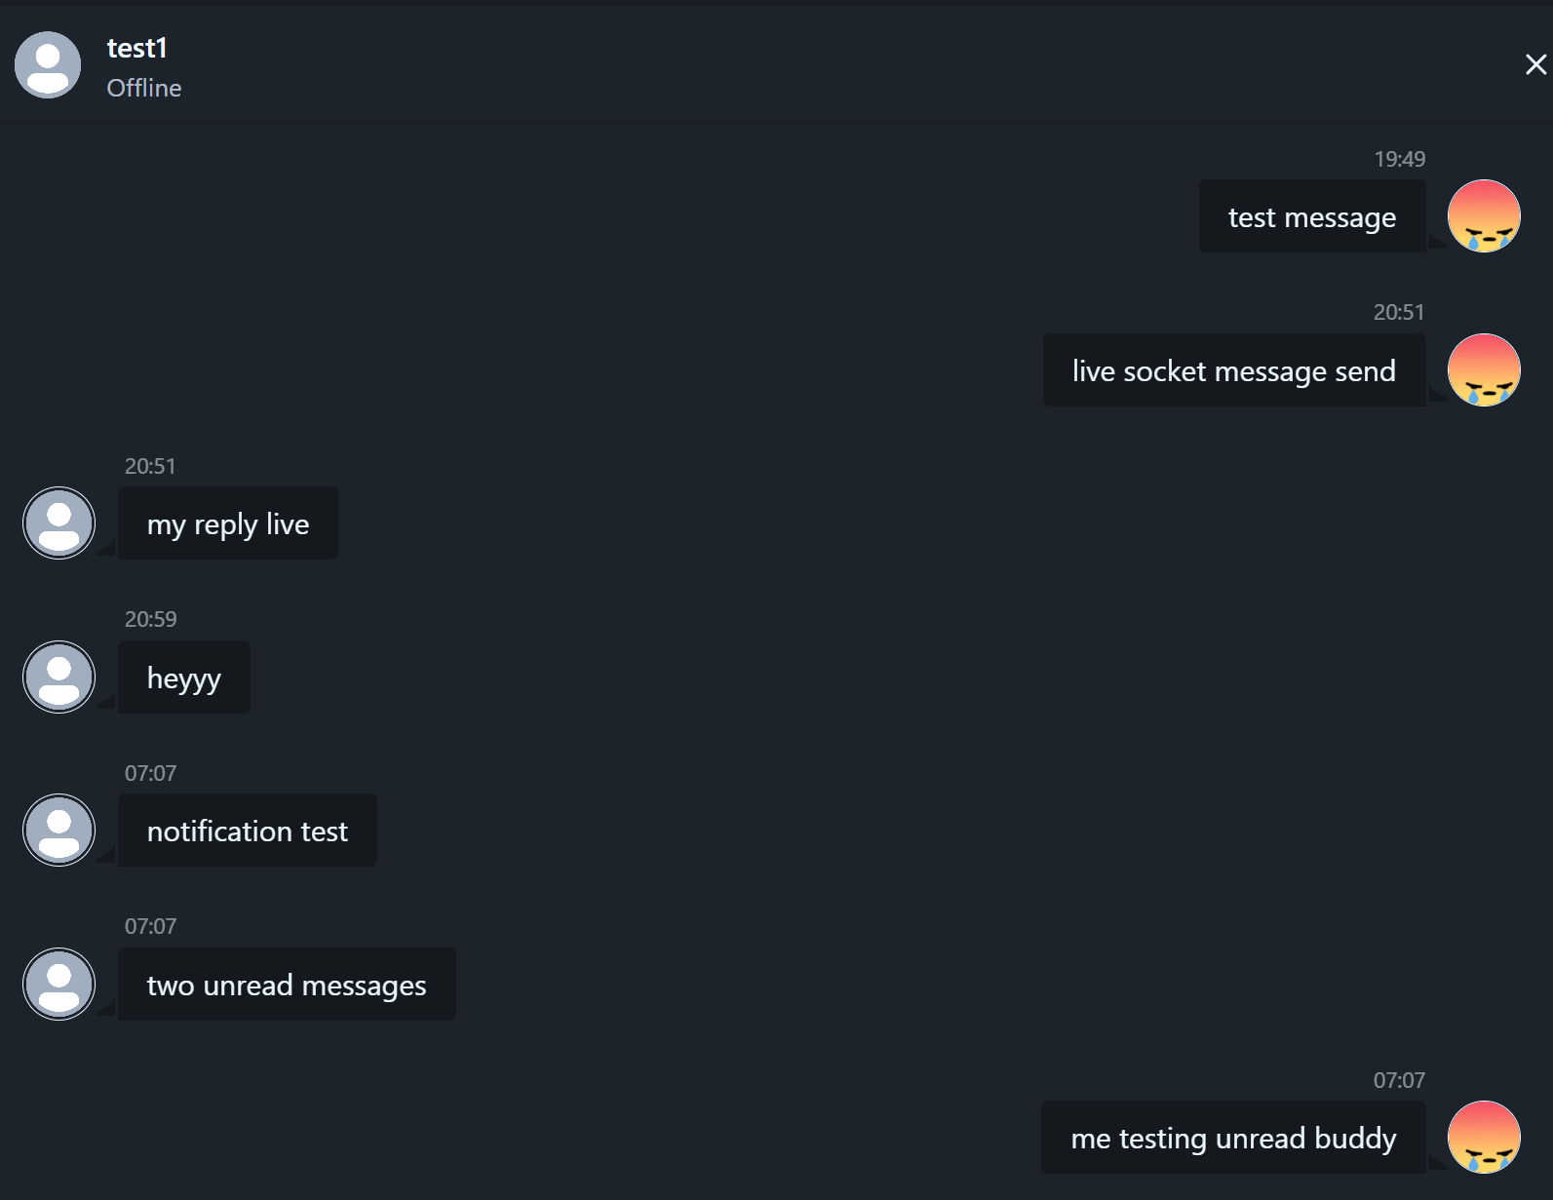This screenshot has width=1553, height=1200.
Task: Click the avatar next to 'notification test'
Action: point(58,830)
